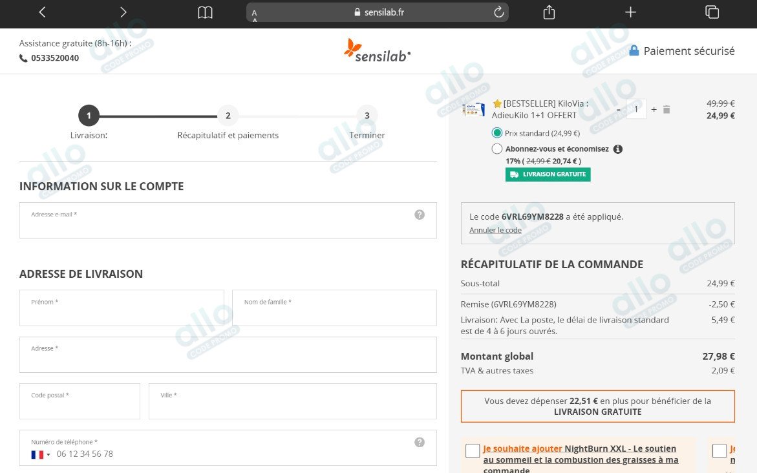Go back with the browser back arrow
The width and height of the screenshot is (757, 473).
click(42, 12)
